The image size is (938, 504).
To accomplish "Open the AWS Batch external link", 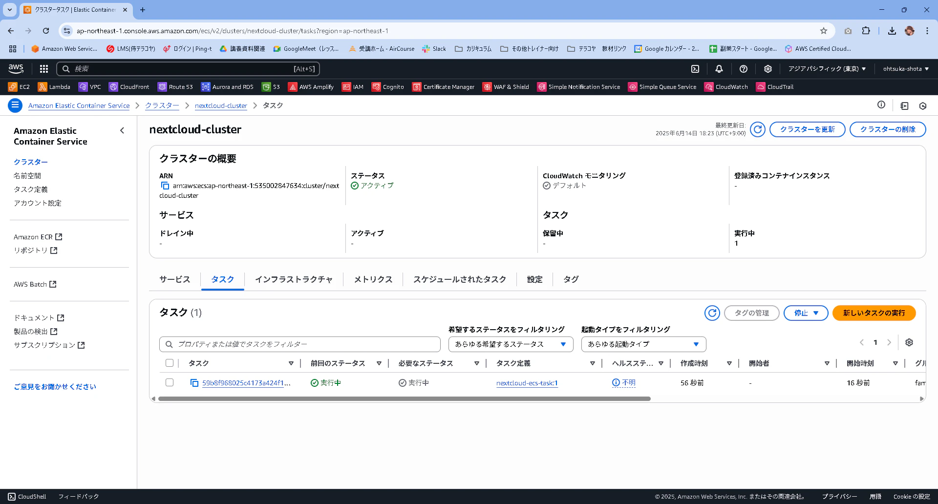I will click(35, 284).
